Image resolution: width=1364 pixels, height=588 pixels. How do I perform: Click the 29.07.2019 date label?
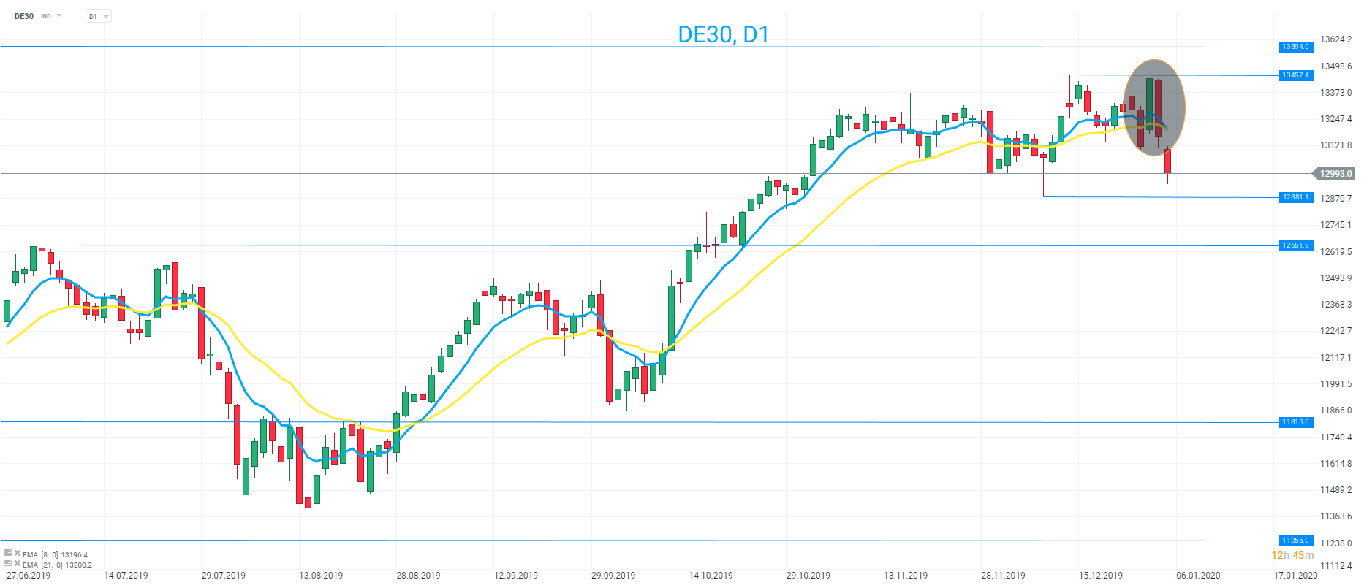tap(224, 576)
